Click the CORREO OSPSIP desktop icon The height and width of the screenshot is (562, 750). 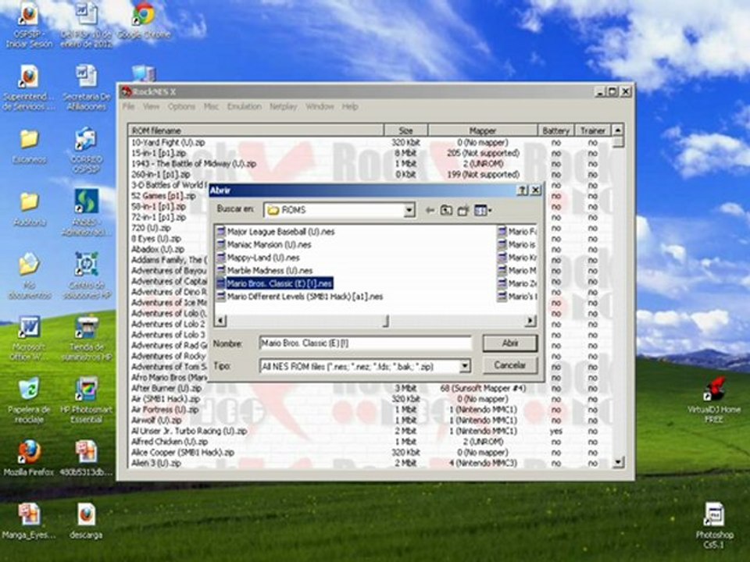point(87,150)
